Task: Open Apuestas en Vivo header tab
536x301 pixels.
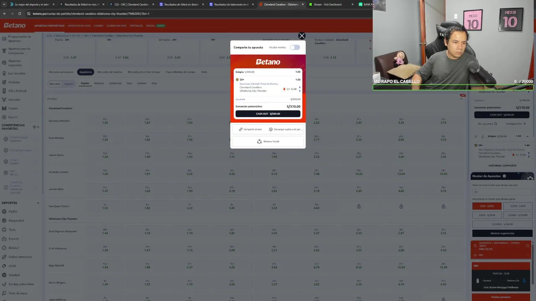Action: click(x=79, y=26)
